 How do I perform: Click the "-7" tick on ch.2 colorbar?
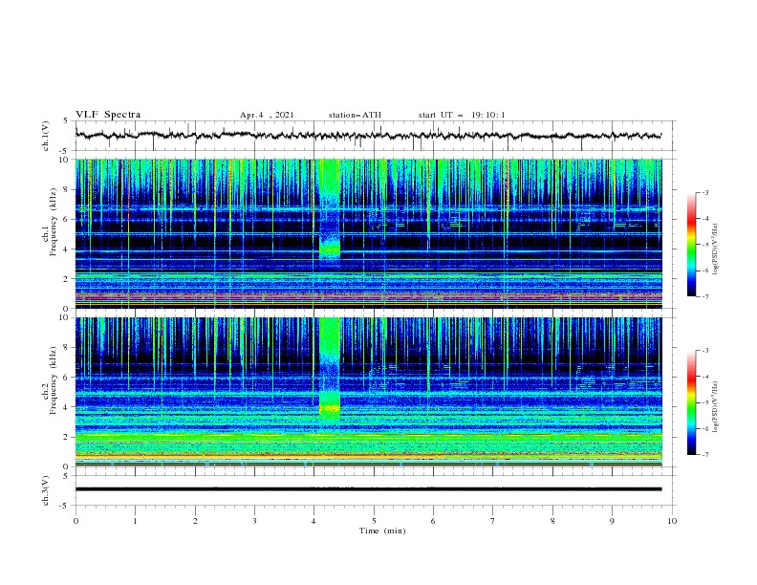click(x=704, y=455)
